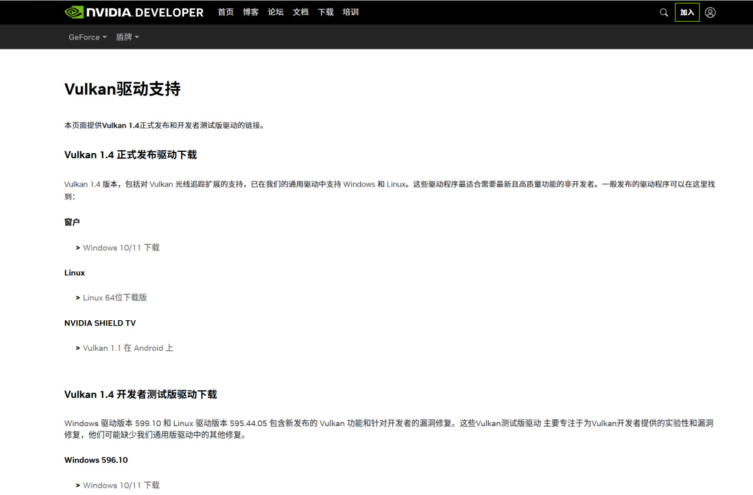Open Windows 10/11 下载 link under Windows 596.10

(x=121, y=485)
